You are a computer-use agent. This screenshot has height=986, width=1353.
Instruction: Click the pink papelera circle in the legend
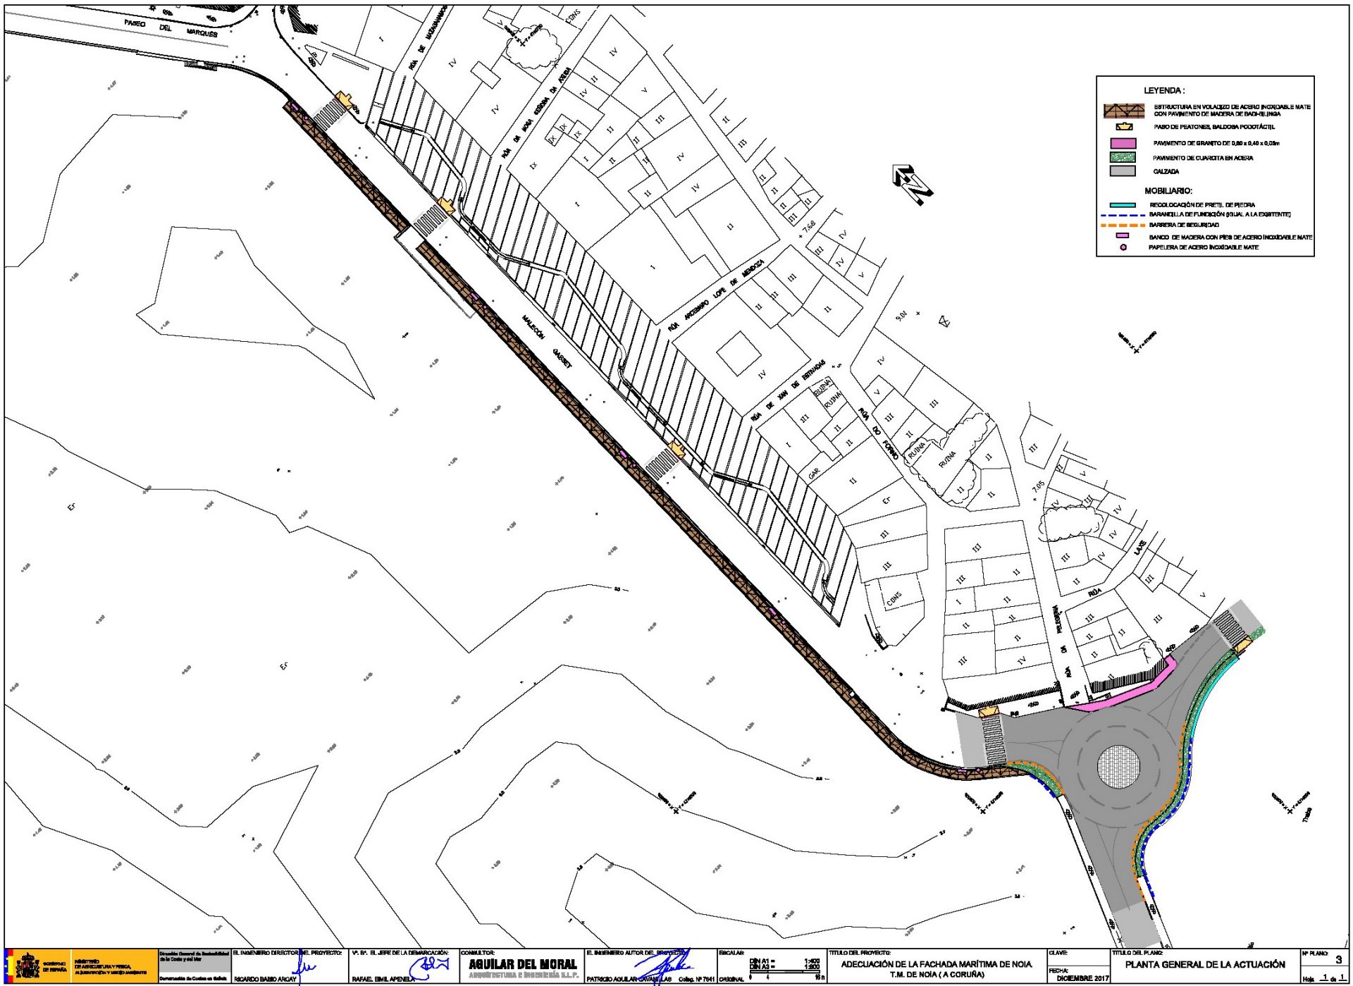tap(1123, 247)
